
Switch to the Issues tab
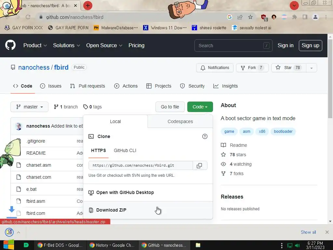tap(51, 86)
